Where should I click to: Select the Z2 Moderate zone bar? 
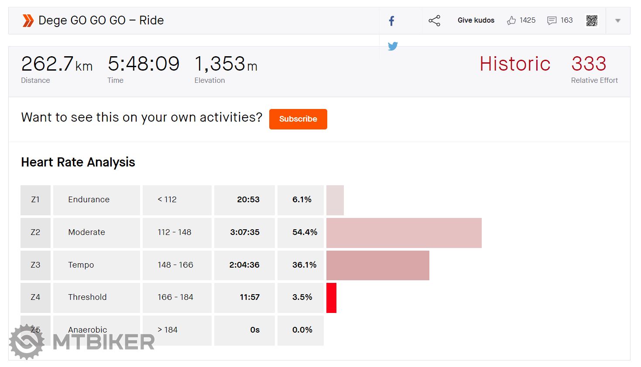coord(404,233)
